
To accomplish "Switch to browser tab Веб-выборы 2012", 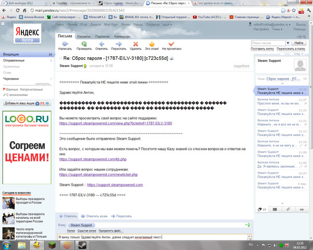I will [x=24, y=3].
